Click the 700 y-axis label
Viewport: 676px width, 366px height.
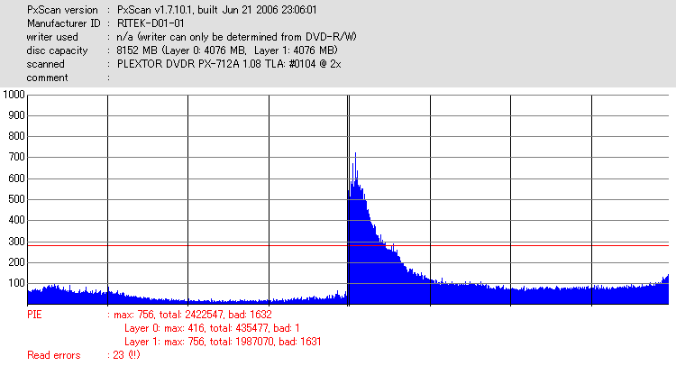click(16, 157)
